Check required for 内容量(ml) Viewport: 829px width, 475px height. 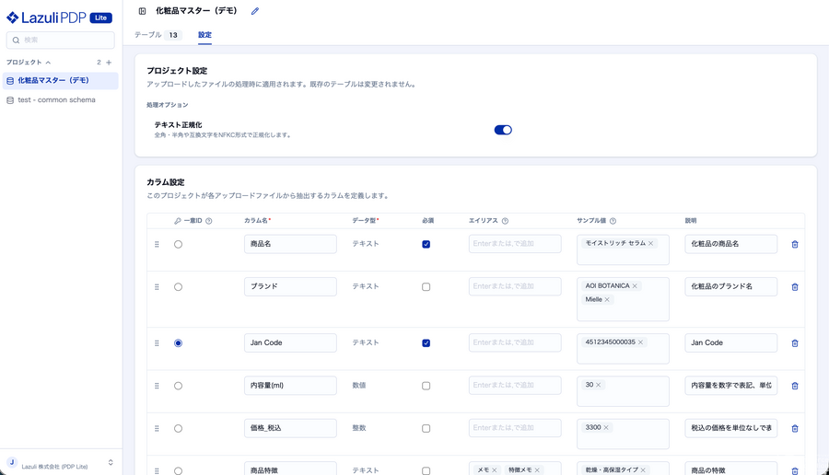coord(426,386)
